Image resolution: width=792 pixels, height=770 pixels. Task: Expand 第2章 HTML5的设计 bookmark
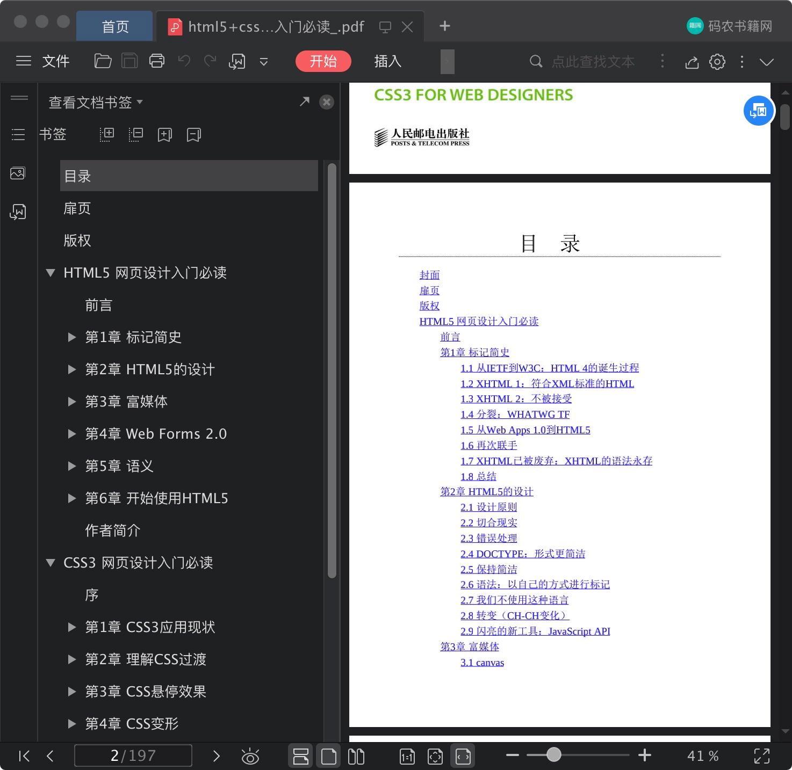tap(71, 369)
